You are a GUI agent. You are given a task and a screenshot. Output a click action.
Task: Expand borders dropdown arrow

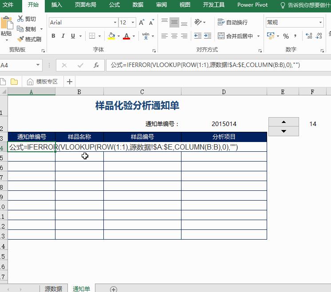[99, 36]
